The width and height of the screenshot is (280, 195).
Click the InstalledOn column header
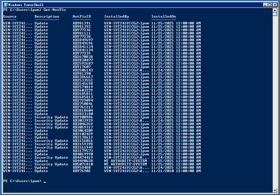coord(164,17)
